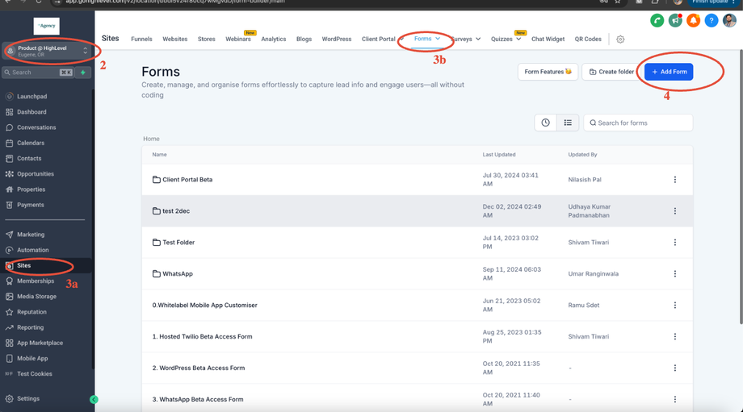Open the Funnels tab
The height and width of the screenshot is (412, 743).
141,40
